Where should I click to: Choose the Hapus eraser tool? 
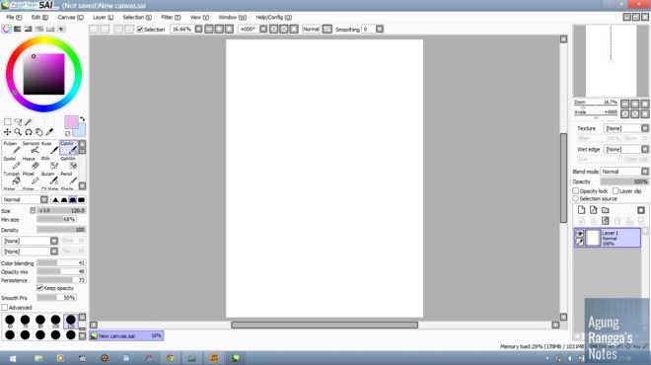point(31,163)
